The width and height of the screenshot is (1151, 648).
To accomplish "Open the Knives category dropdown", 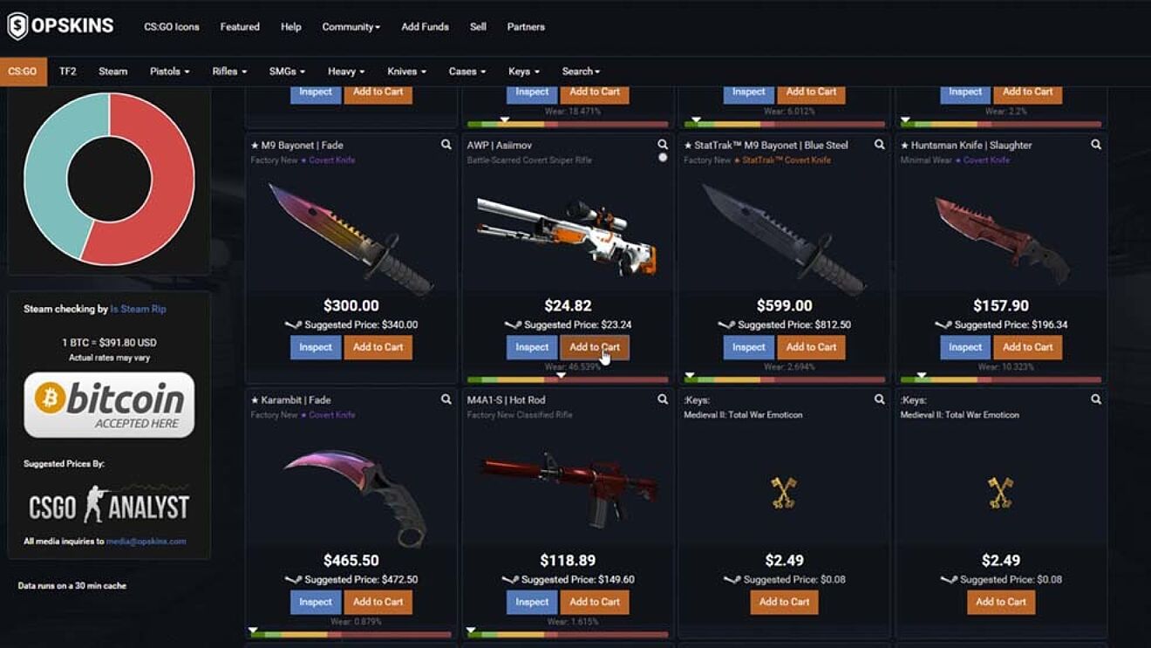I will pyautogui.click(x=406, y=72).
